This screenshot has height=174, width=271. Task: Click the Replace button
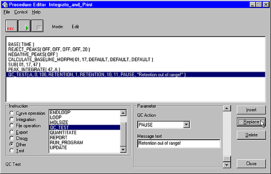point(251,122)
